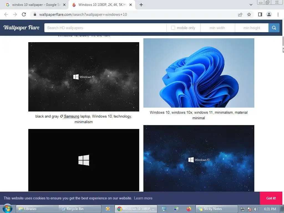Close the Google search tab
This screenshot has width=284, height=213.
coord(64,5)
